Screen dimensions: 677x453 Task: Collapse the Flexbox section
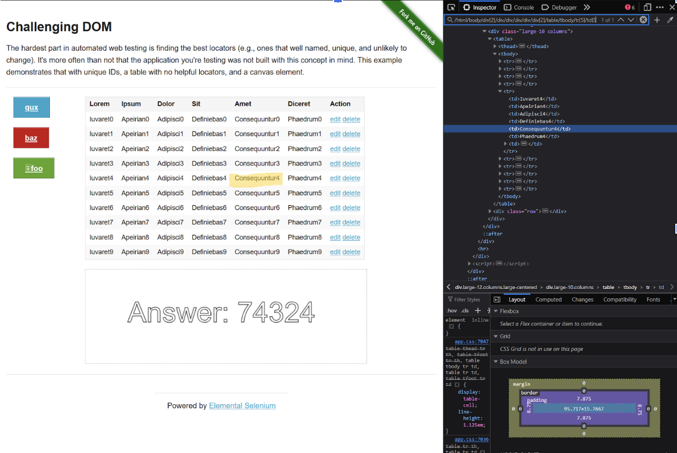click(496, 311)
